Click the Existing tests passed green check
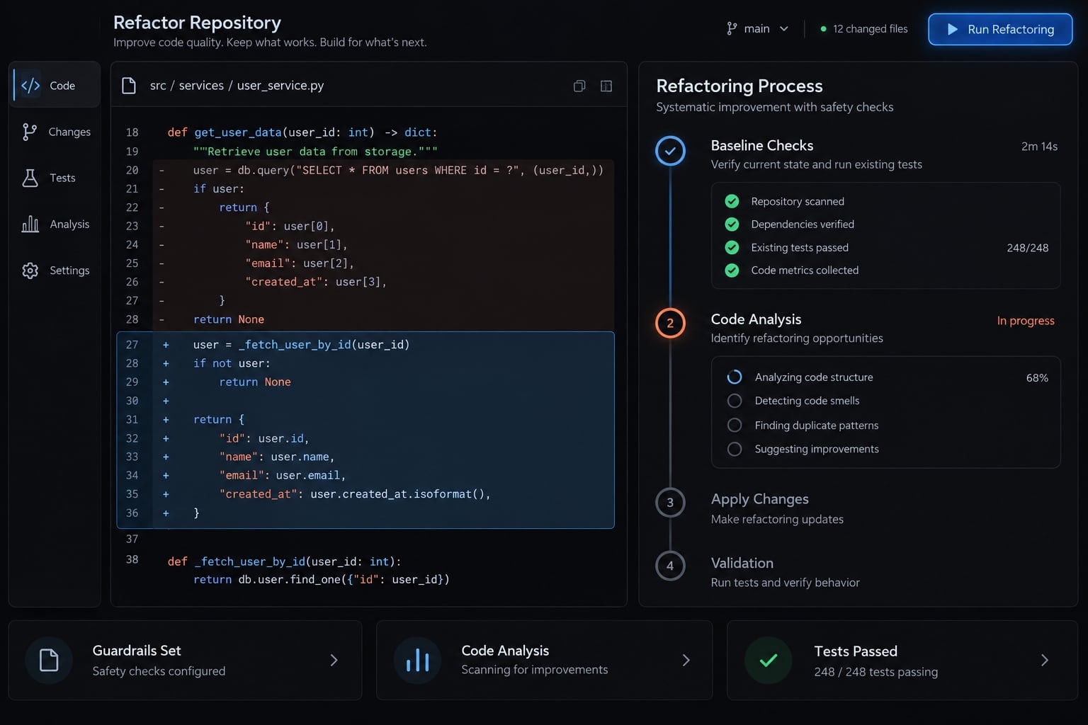1088x725 pixels. 732,247
